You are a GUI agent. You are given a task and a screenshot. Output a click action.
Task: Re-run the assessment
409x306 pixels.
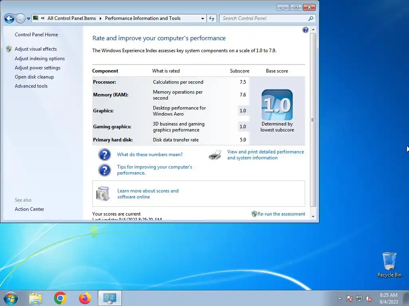pos(281,214)
